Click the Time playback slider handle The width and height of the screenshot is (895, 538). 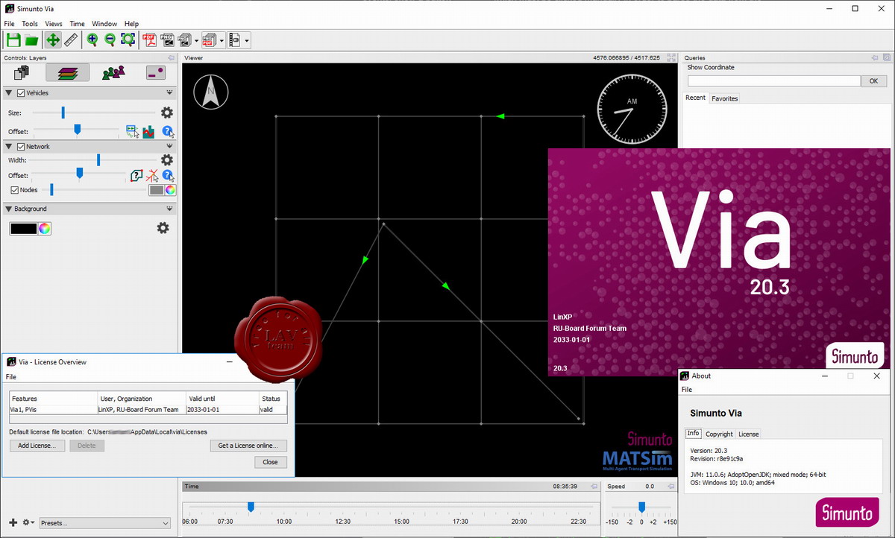coord(251,507)
